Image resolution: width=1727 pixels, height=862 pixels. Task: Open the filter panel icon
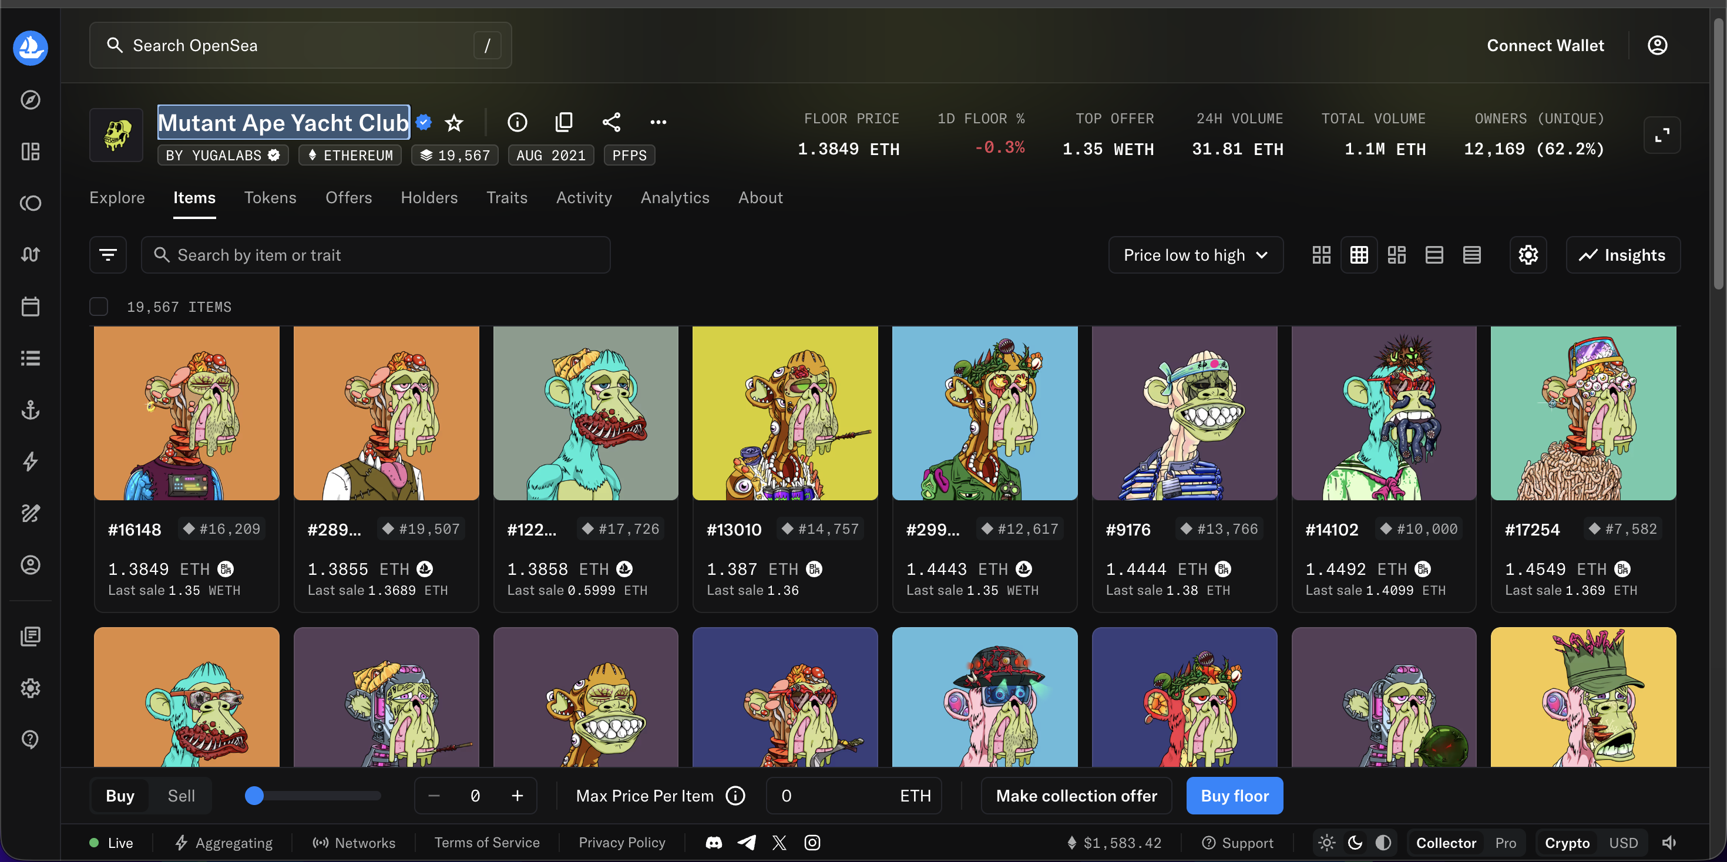point(108,255)
